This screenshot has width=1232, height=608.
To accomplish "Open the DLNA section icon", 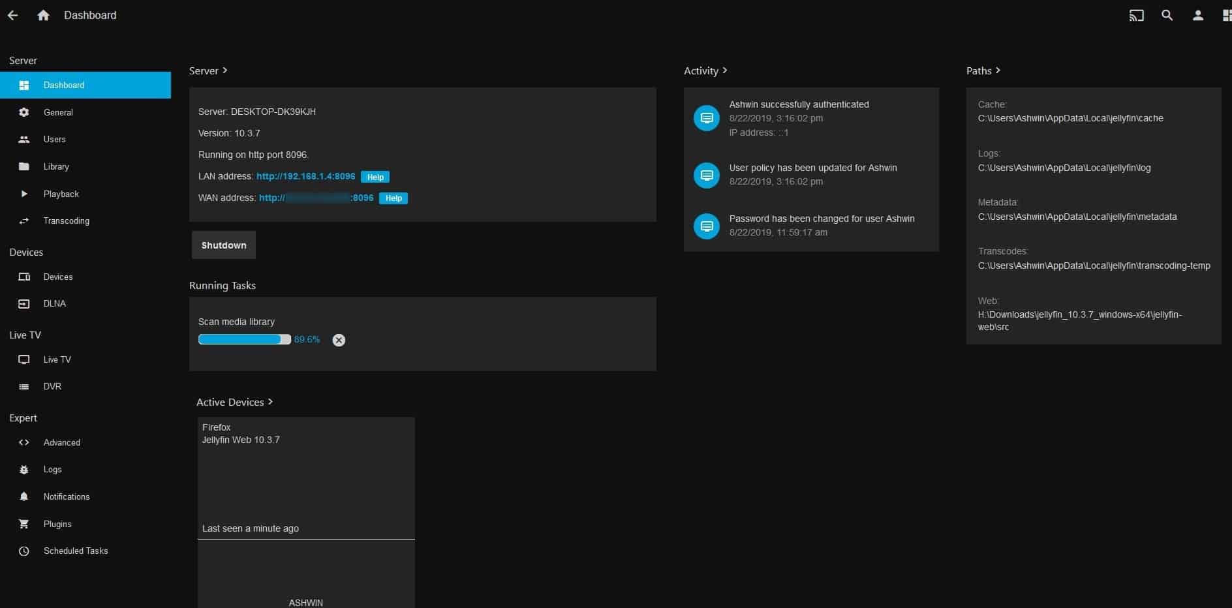I will 24,303.
